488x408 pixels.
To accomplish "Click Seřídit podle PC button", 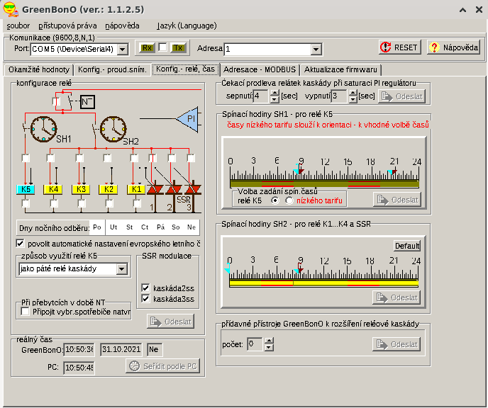I will pyautogui.click(x=162, y=366).
